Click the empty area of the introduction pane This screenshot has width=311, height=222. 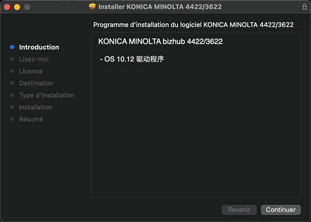(x=196, y=134)
